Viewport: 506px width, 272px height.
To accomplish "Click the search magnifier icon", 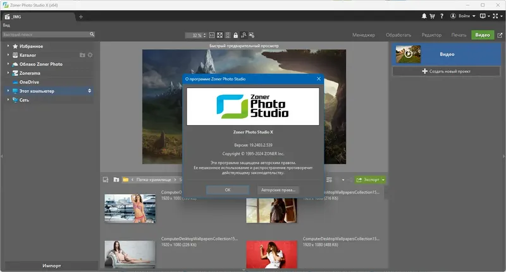I will coord(92,34).
